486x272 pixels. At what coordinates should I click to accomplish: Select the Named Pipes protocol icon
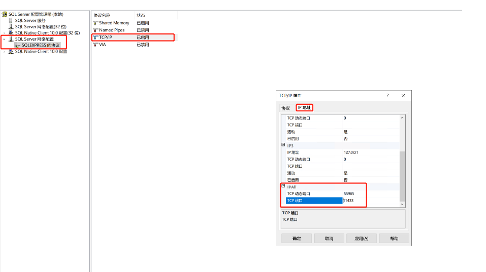95,30
